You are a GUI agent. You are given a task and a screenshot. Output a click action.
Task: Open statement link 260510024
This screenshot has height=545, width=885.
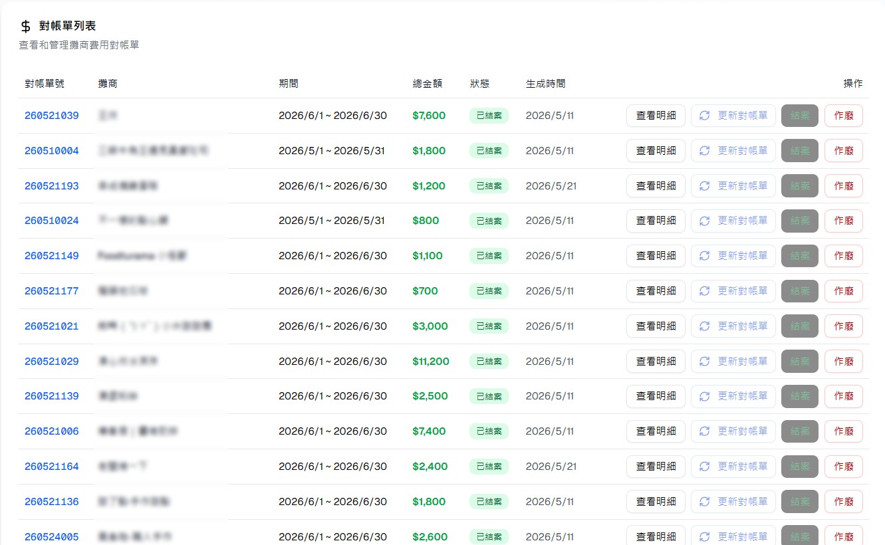click(52, 221)
